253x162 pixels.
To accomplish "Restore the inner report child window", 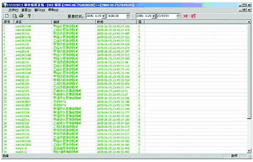I will pos(245,10).
